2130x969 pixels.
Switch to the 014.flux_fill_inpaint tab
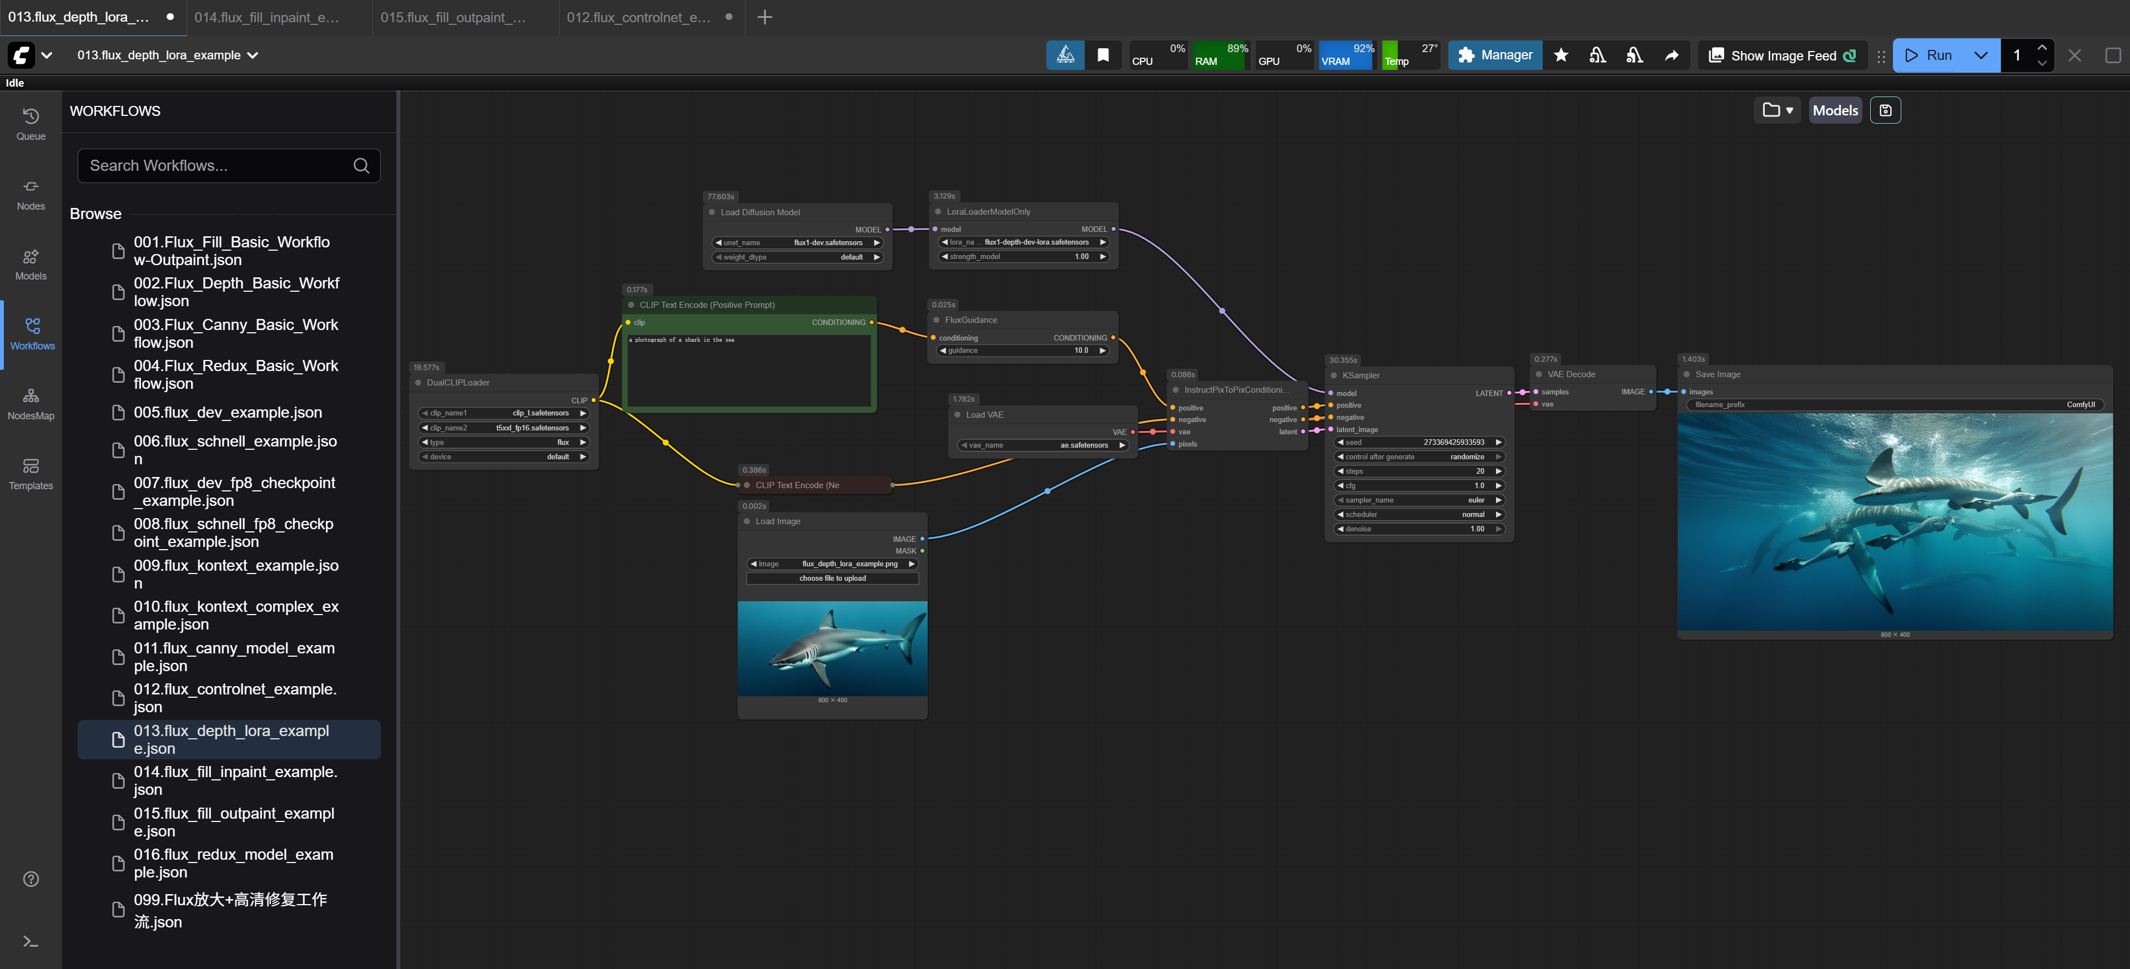point(266,17)
